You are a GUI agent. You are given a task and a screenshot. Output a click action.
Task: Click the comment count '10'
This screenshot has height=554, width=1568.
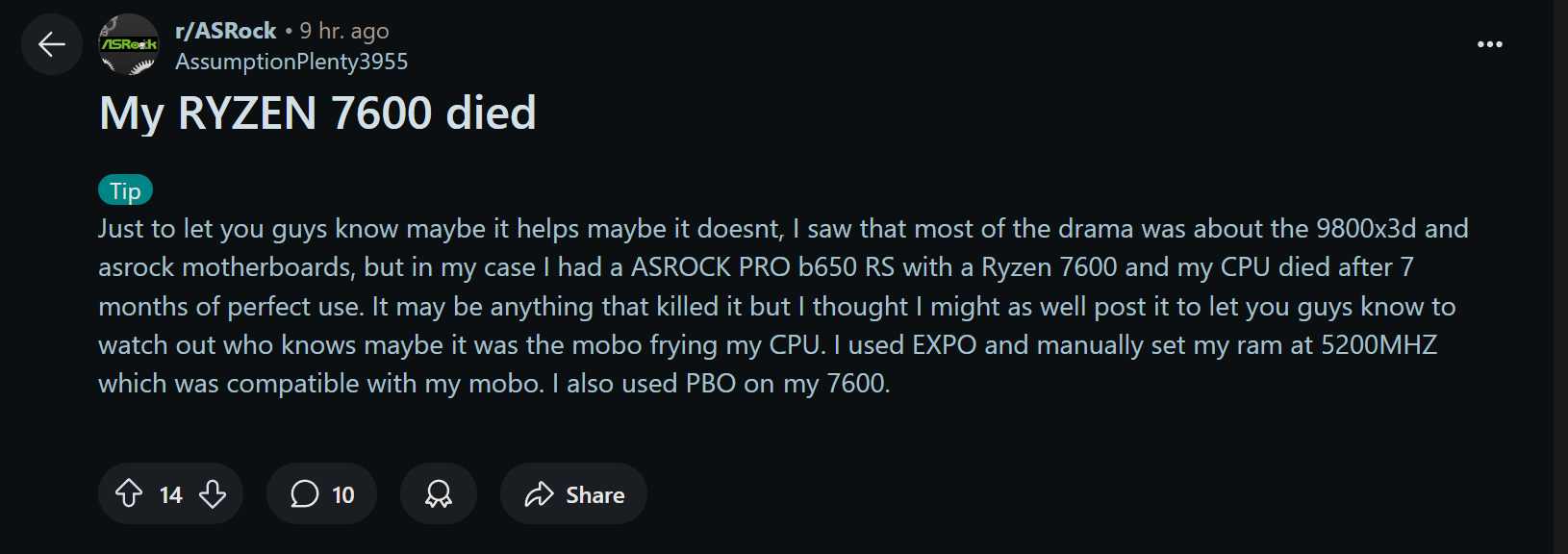(x=343, y=494)
